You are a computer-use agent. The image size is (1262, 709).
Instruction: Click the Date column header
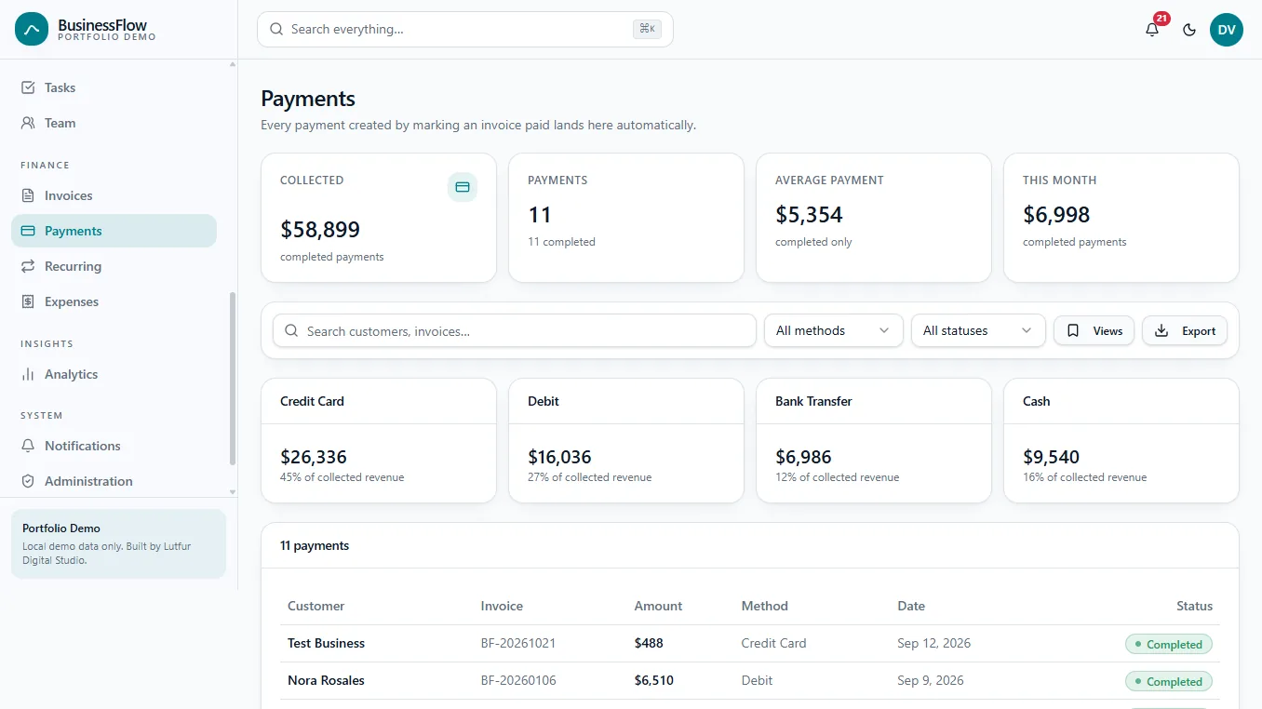911,606
